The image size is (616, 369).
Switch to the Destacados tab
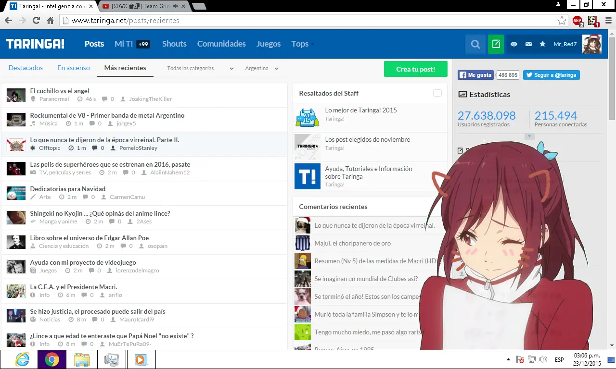[26, 68]
